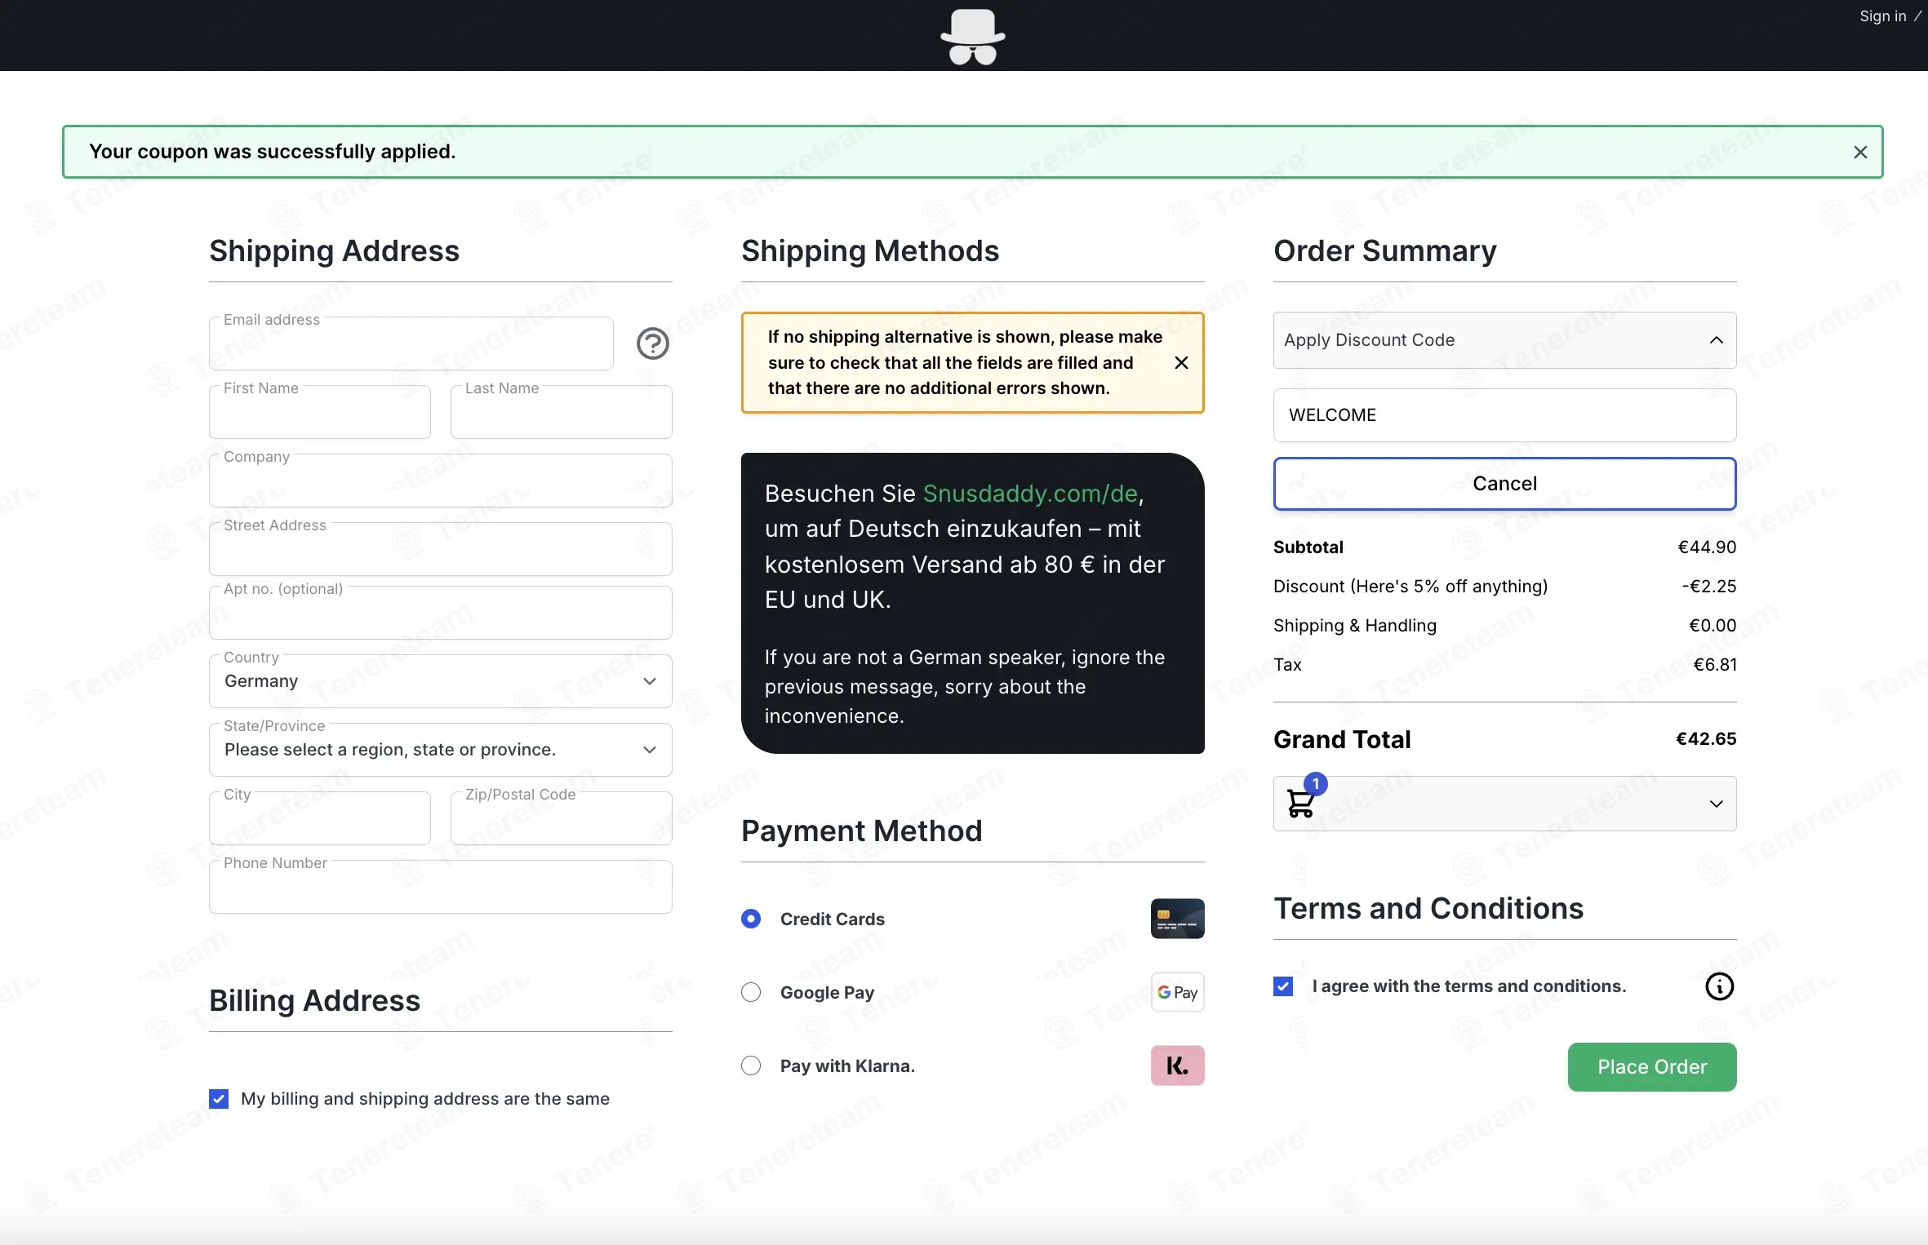Image resolution: width=1928 pixels, height=1245 pixels.
Task: Click the Grand Total value €42.65
Action: 1706,739
